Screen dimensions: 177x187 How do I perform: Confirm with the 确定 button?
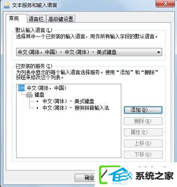[x=85, y=178]
